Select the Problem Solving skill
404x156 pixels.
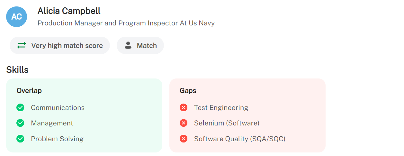point(57,139)
